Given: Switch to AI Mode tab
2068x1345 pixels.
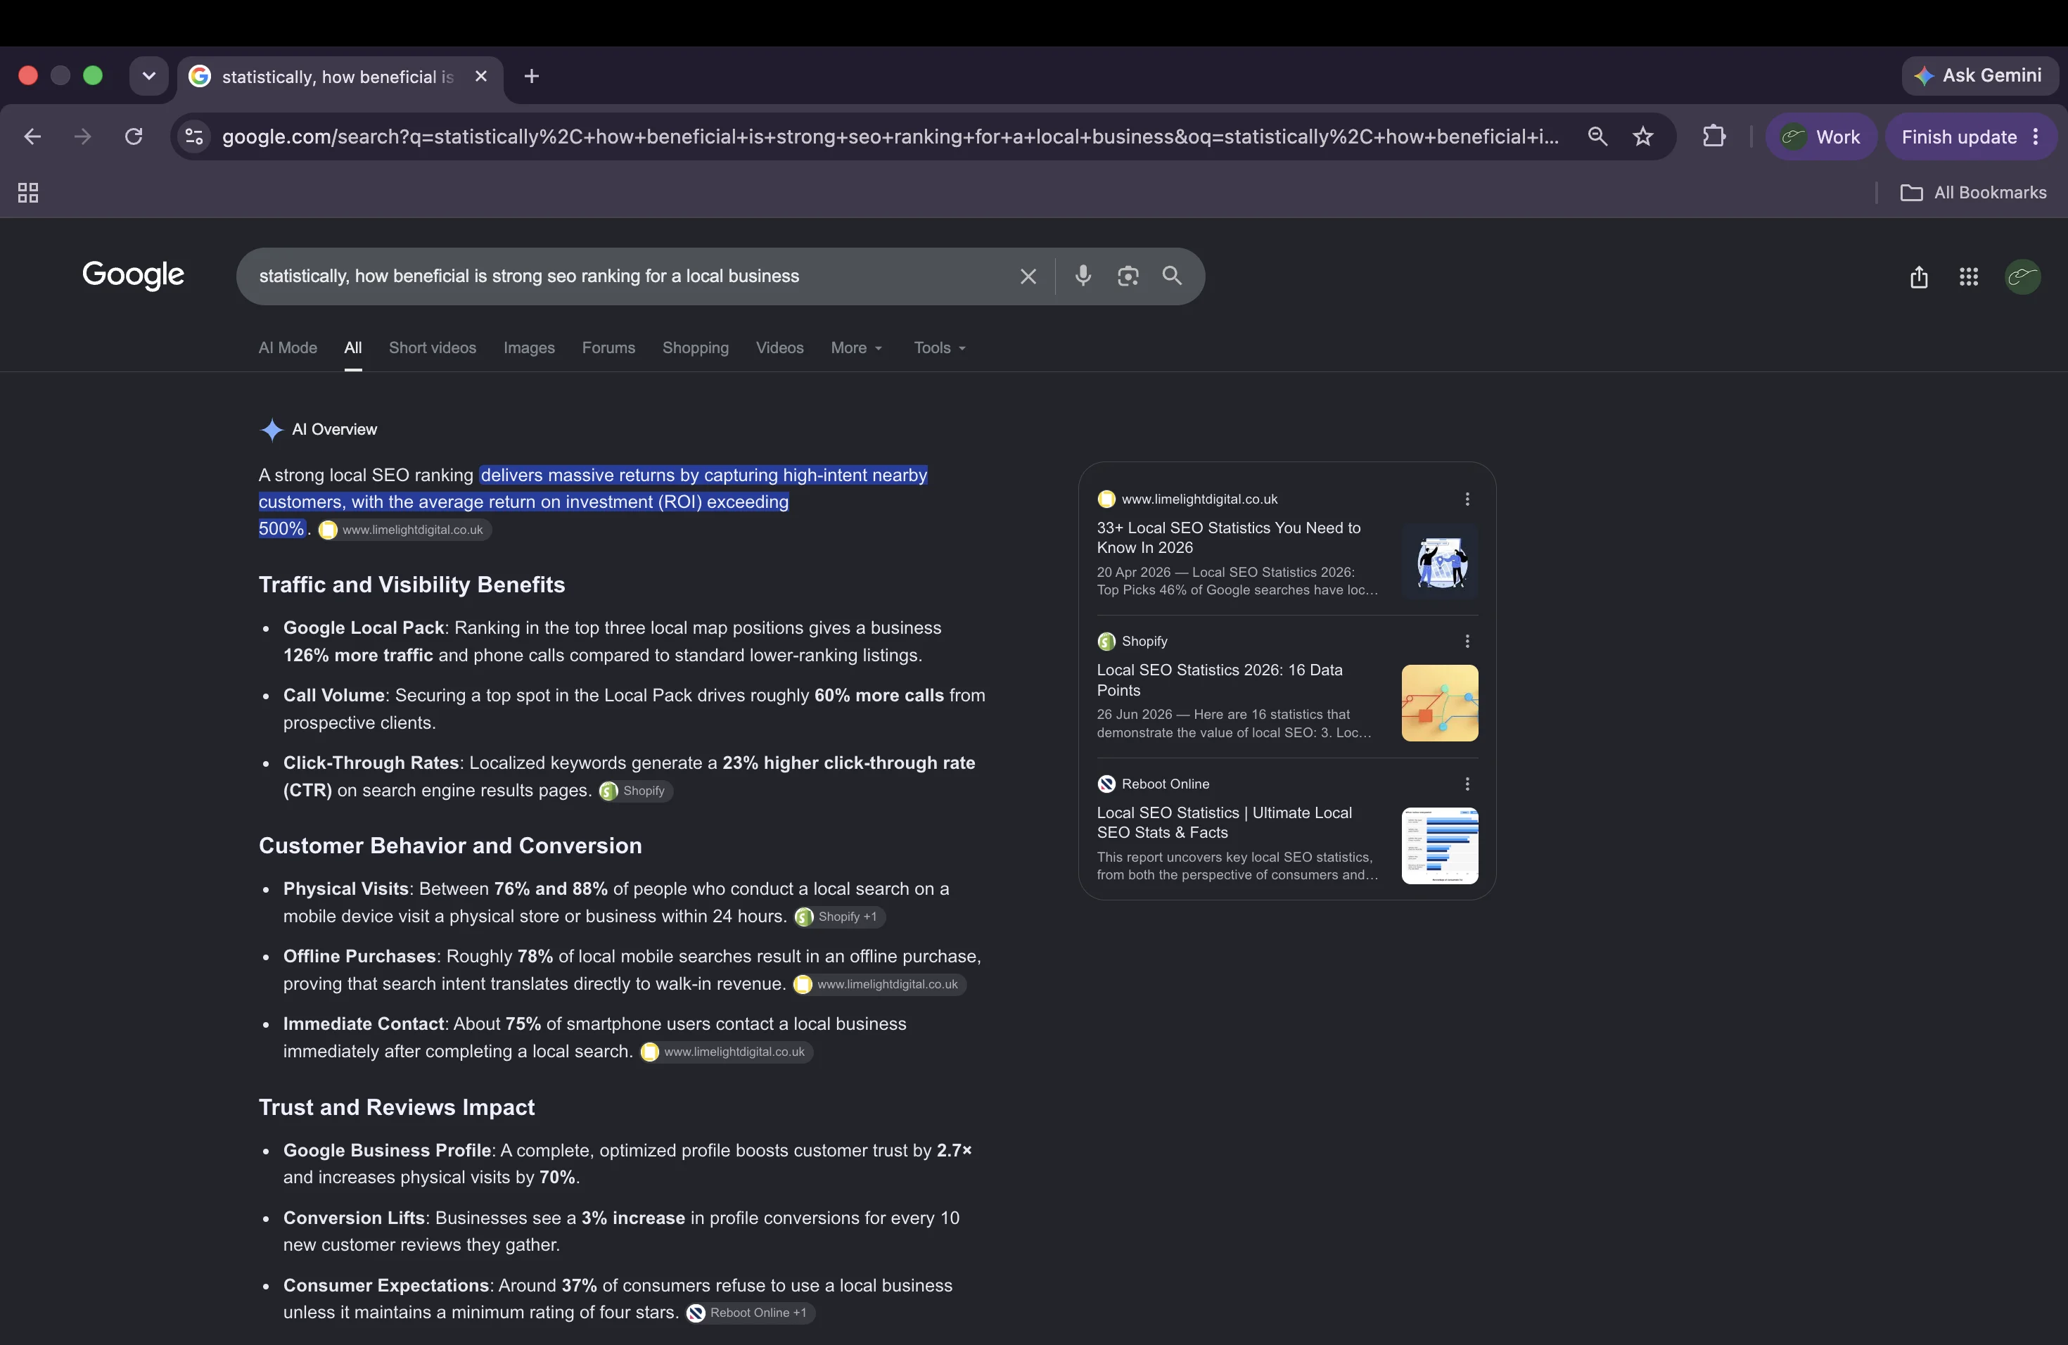Looking at the screenshot, I should click(x=288, y=348).
